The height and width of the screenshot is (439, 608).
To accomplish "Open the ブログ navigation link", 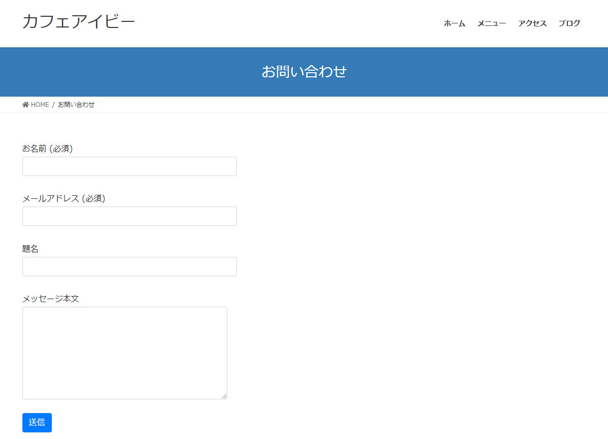I will (569, 23).
